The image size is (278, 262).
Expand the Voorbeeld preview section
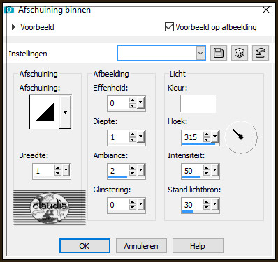(13, 27)
